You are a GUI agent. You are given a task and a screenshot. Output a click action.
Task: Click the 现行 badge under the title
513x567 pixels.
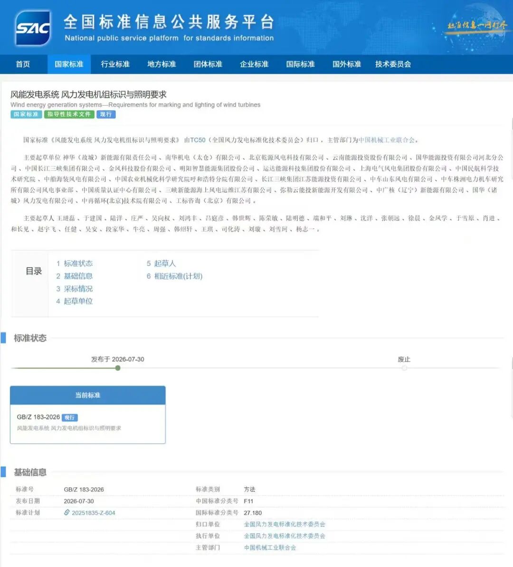[106, 114]
